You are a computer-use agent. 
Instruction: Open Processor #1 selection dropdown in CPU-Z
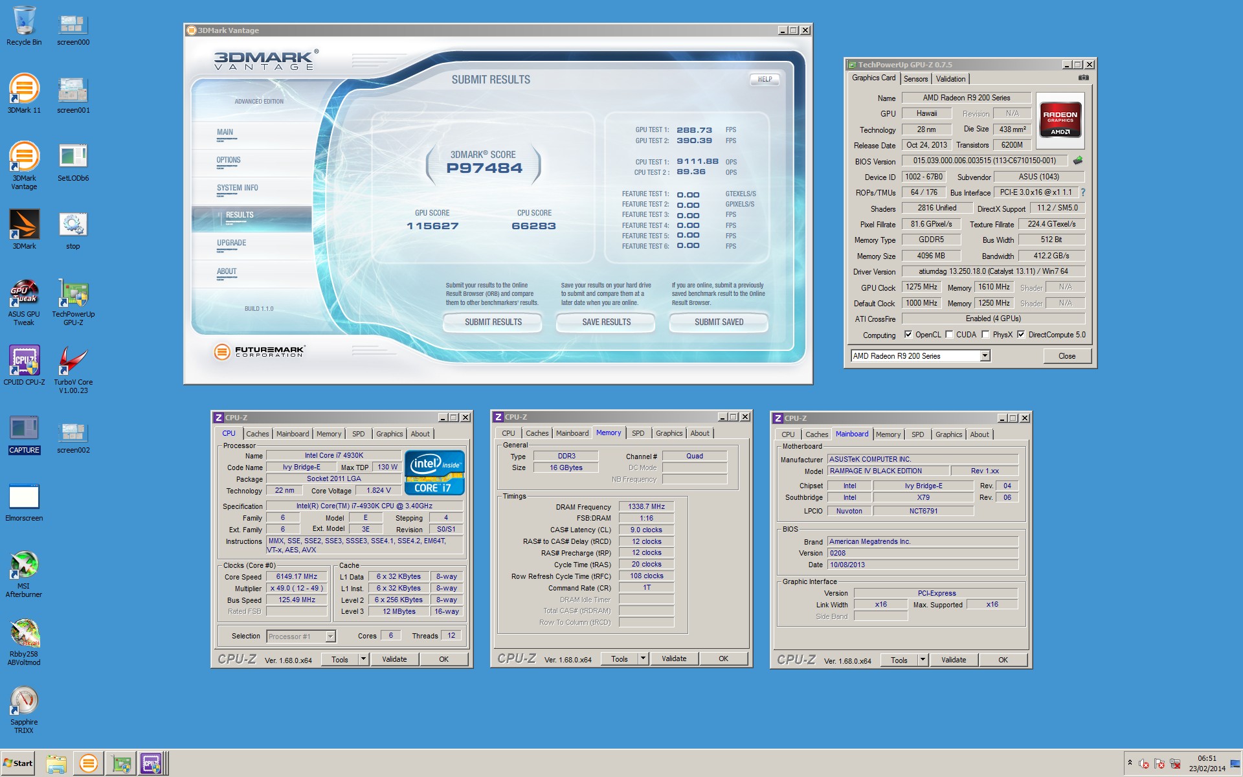[x=330, y=636]
